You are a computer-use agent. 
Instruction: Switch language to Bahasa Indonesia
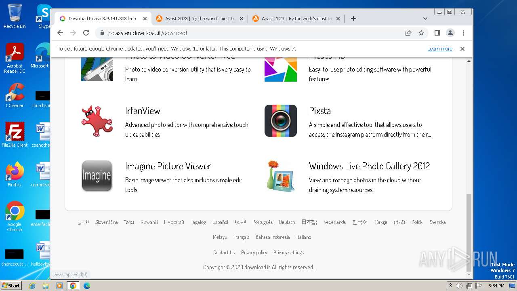click(273, 237)
